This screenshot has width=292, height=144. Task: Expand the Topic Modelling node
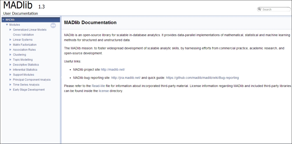(11, 60)
